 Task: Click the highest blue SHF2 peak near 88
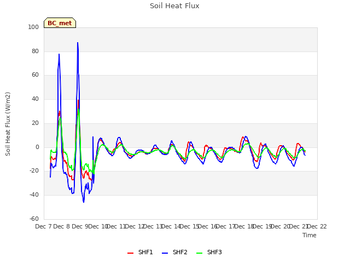(78, 43)
